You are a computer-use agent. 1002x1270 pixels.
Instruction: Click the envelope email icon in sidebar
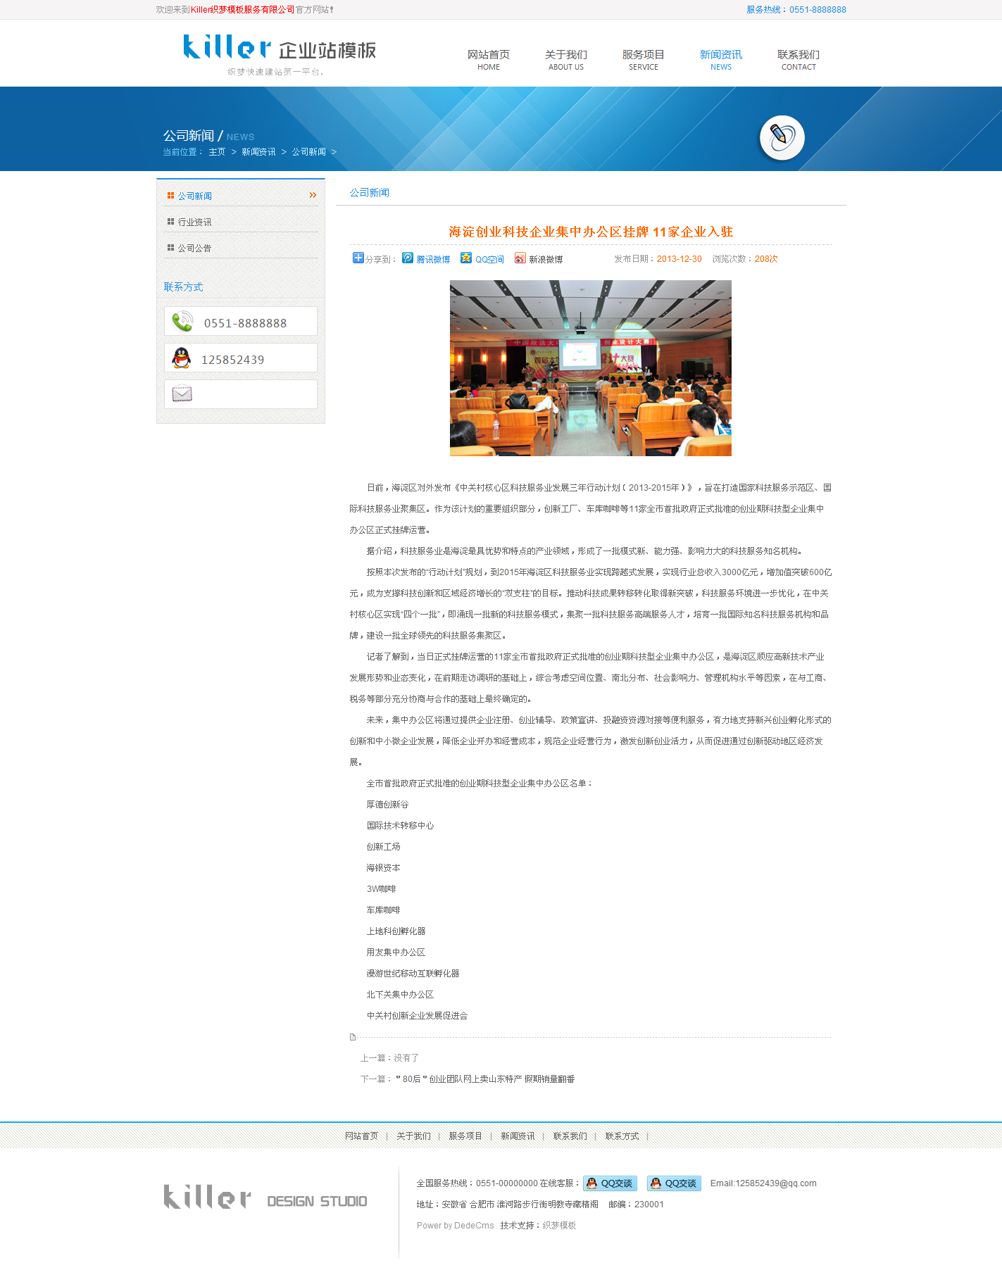(182, 394)
